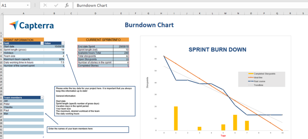The height and width of the screenshot is (139, 308).
Task: Open the Name Box dropdown arrow
Action: point(28,5)
